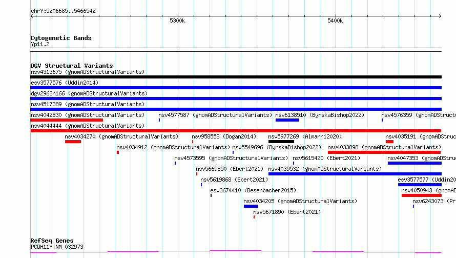Click the DGV Structural Variants track title
The image size is (456, 258).
[72, 66]
